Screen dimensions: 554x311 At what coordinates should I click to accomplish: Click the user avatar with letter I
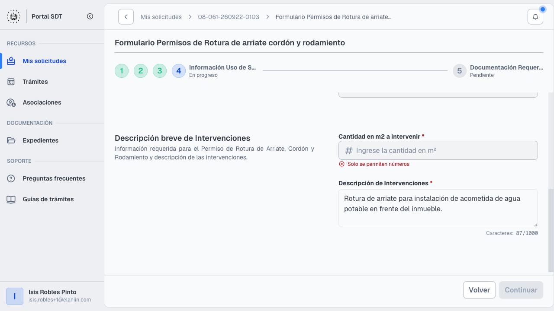point(15,296)
